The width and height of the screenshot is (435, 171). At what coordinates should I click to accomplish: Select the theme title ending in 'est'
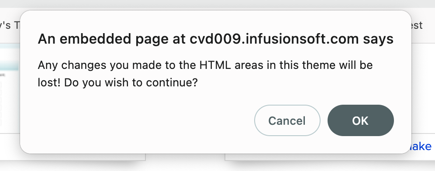click(x=417, y=25)
